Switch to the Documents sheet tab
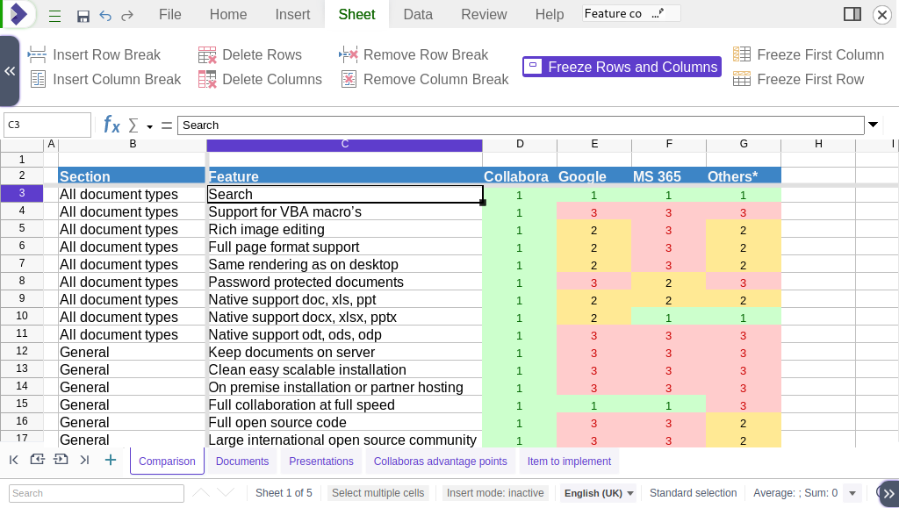Image resolution: width=899 pixels, height=508 pixels. point(242,461)
